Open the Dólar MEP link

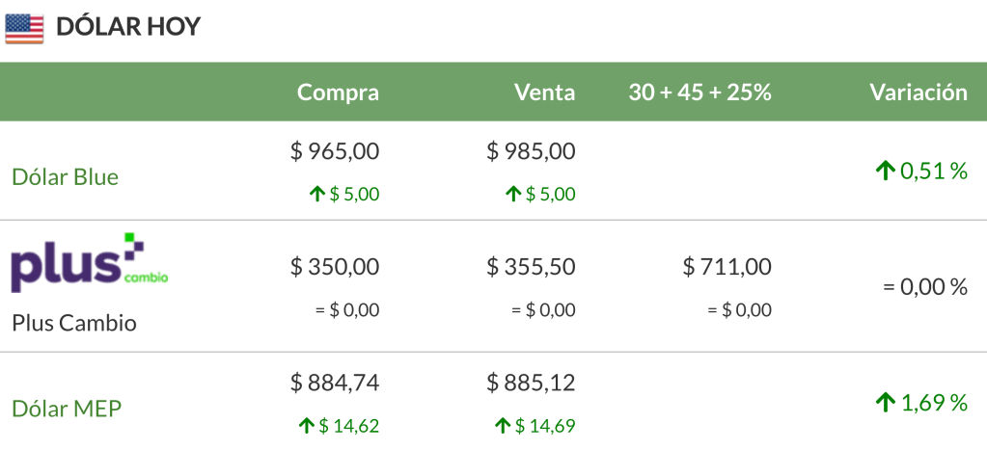tap(67, 409)
